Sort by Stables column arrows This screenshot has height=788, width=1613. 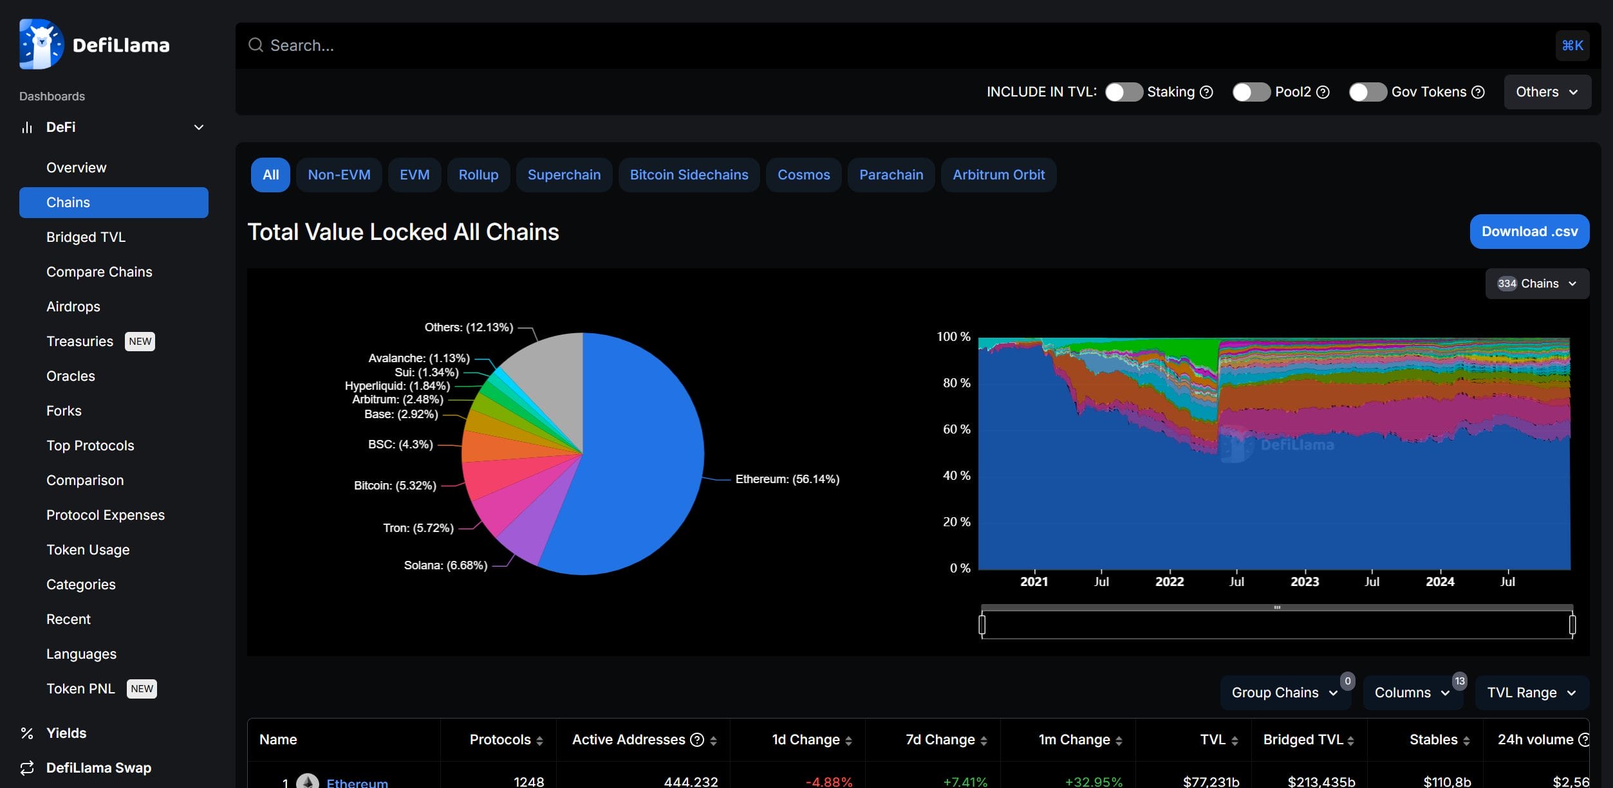pos(1466,741)
